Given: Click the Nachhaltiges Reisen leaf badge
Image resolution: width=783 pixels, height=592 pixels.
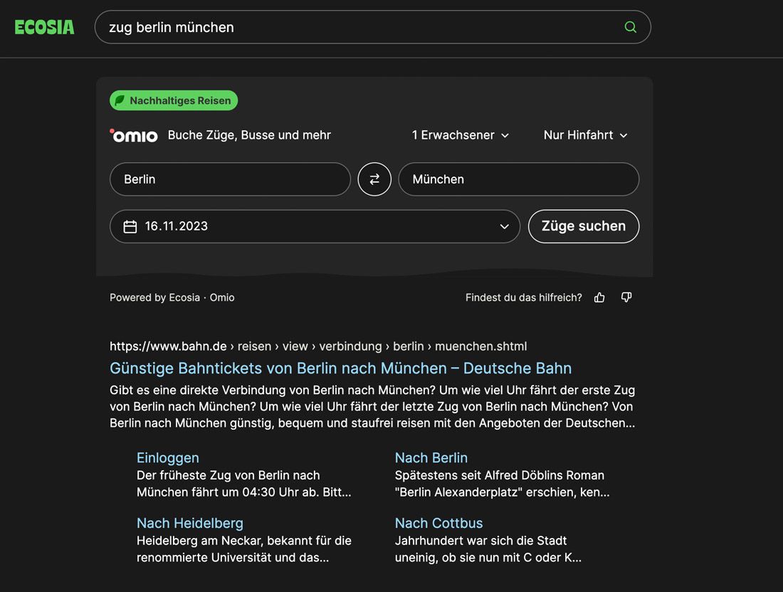Looking at the screenshot, I should tap(174, 100).
